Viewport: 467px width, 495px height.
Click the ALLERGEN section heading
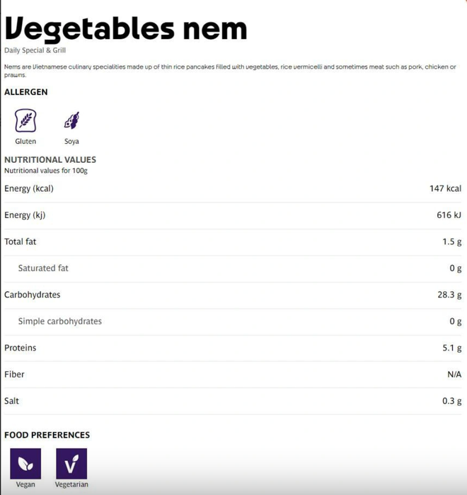(26, 92)
